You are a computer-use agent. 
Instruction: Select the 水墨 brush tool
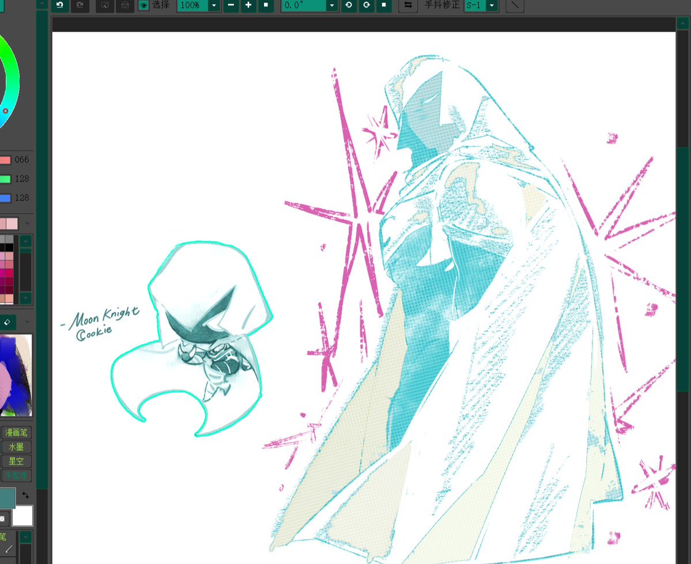[16, 447]
